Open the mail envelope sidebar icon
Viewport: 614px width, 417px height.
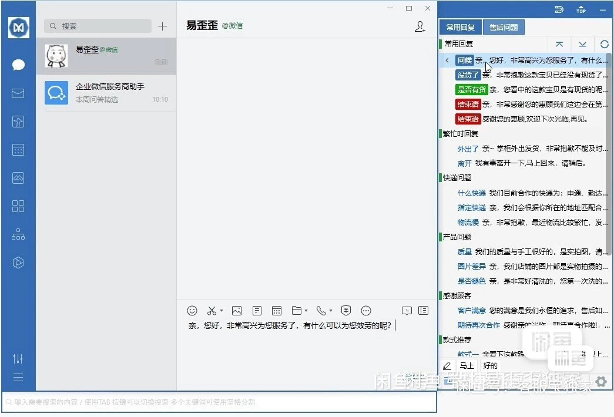18,93
